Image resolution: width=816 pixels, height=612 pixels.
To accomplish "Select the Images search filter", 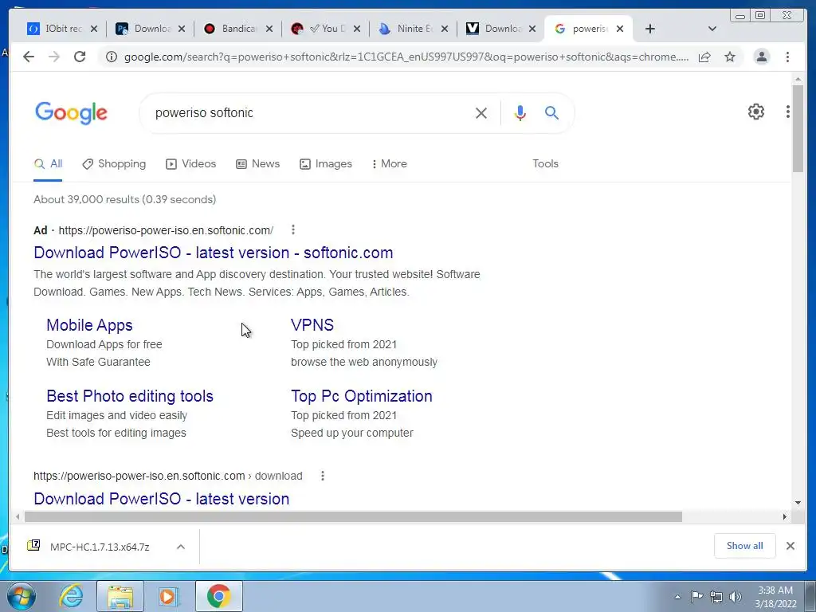I will click(x=326, y=163).
